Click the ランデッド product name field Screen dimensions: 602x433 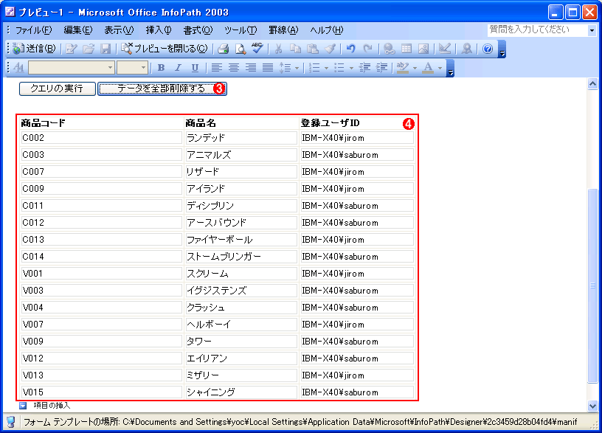click(x=241, y=138)
